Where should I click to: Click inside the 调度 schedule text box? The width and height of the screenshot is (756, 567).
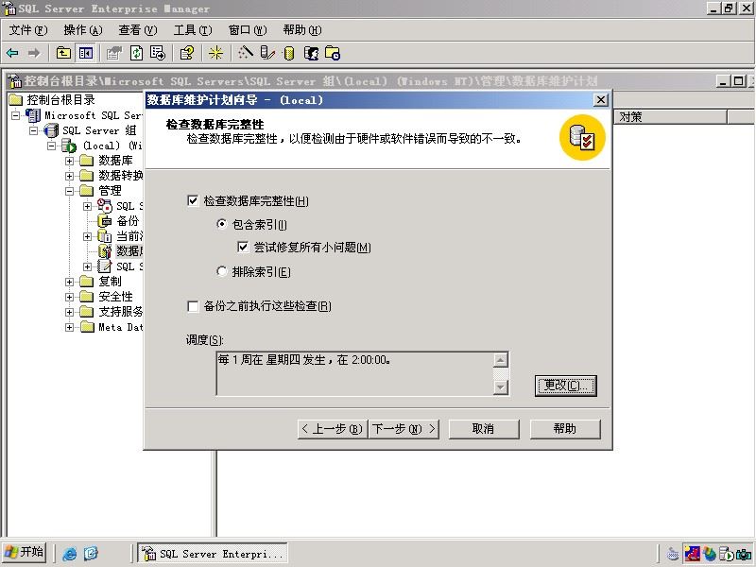pos(355,373)
